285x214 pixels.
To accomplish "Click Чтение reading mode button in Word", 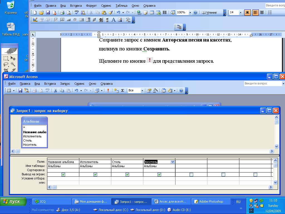I will click(x=209, y=13).
